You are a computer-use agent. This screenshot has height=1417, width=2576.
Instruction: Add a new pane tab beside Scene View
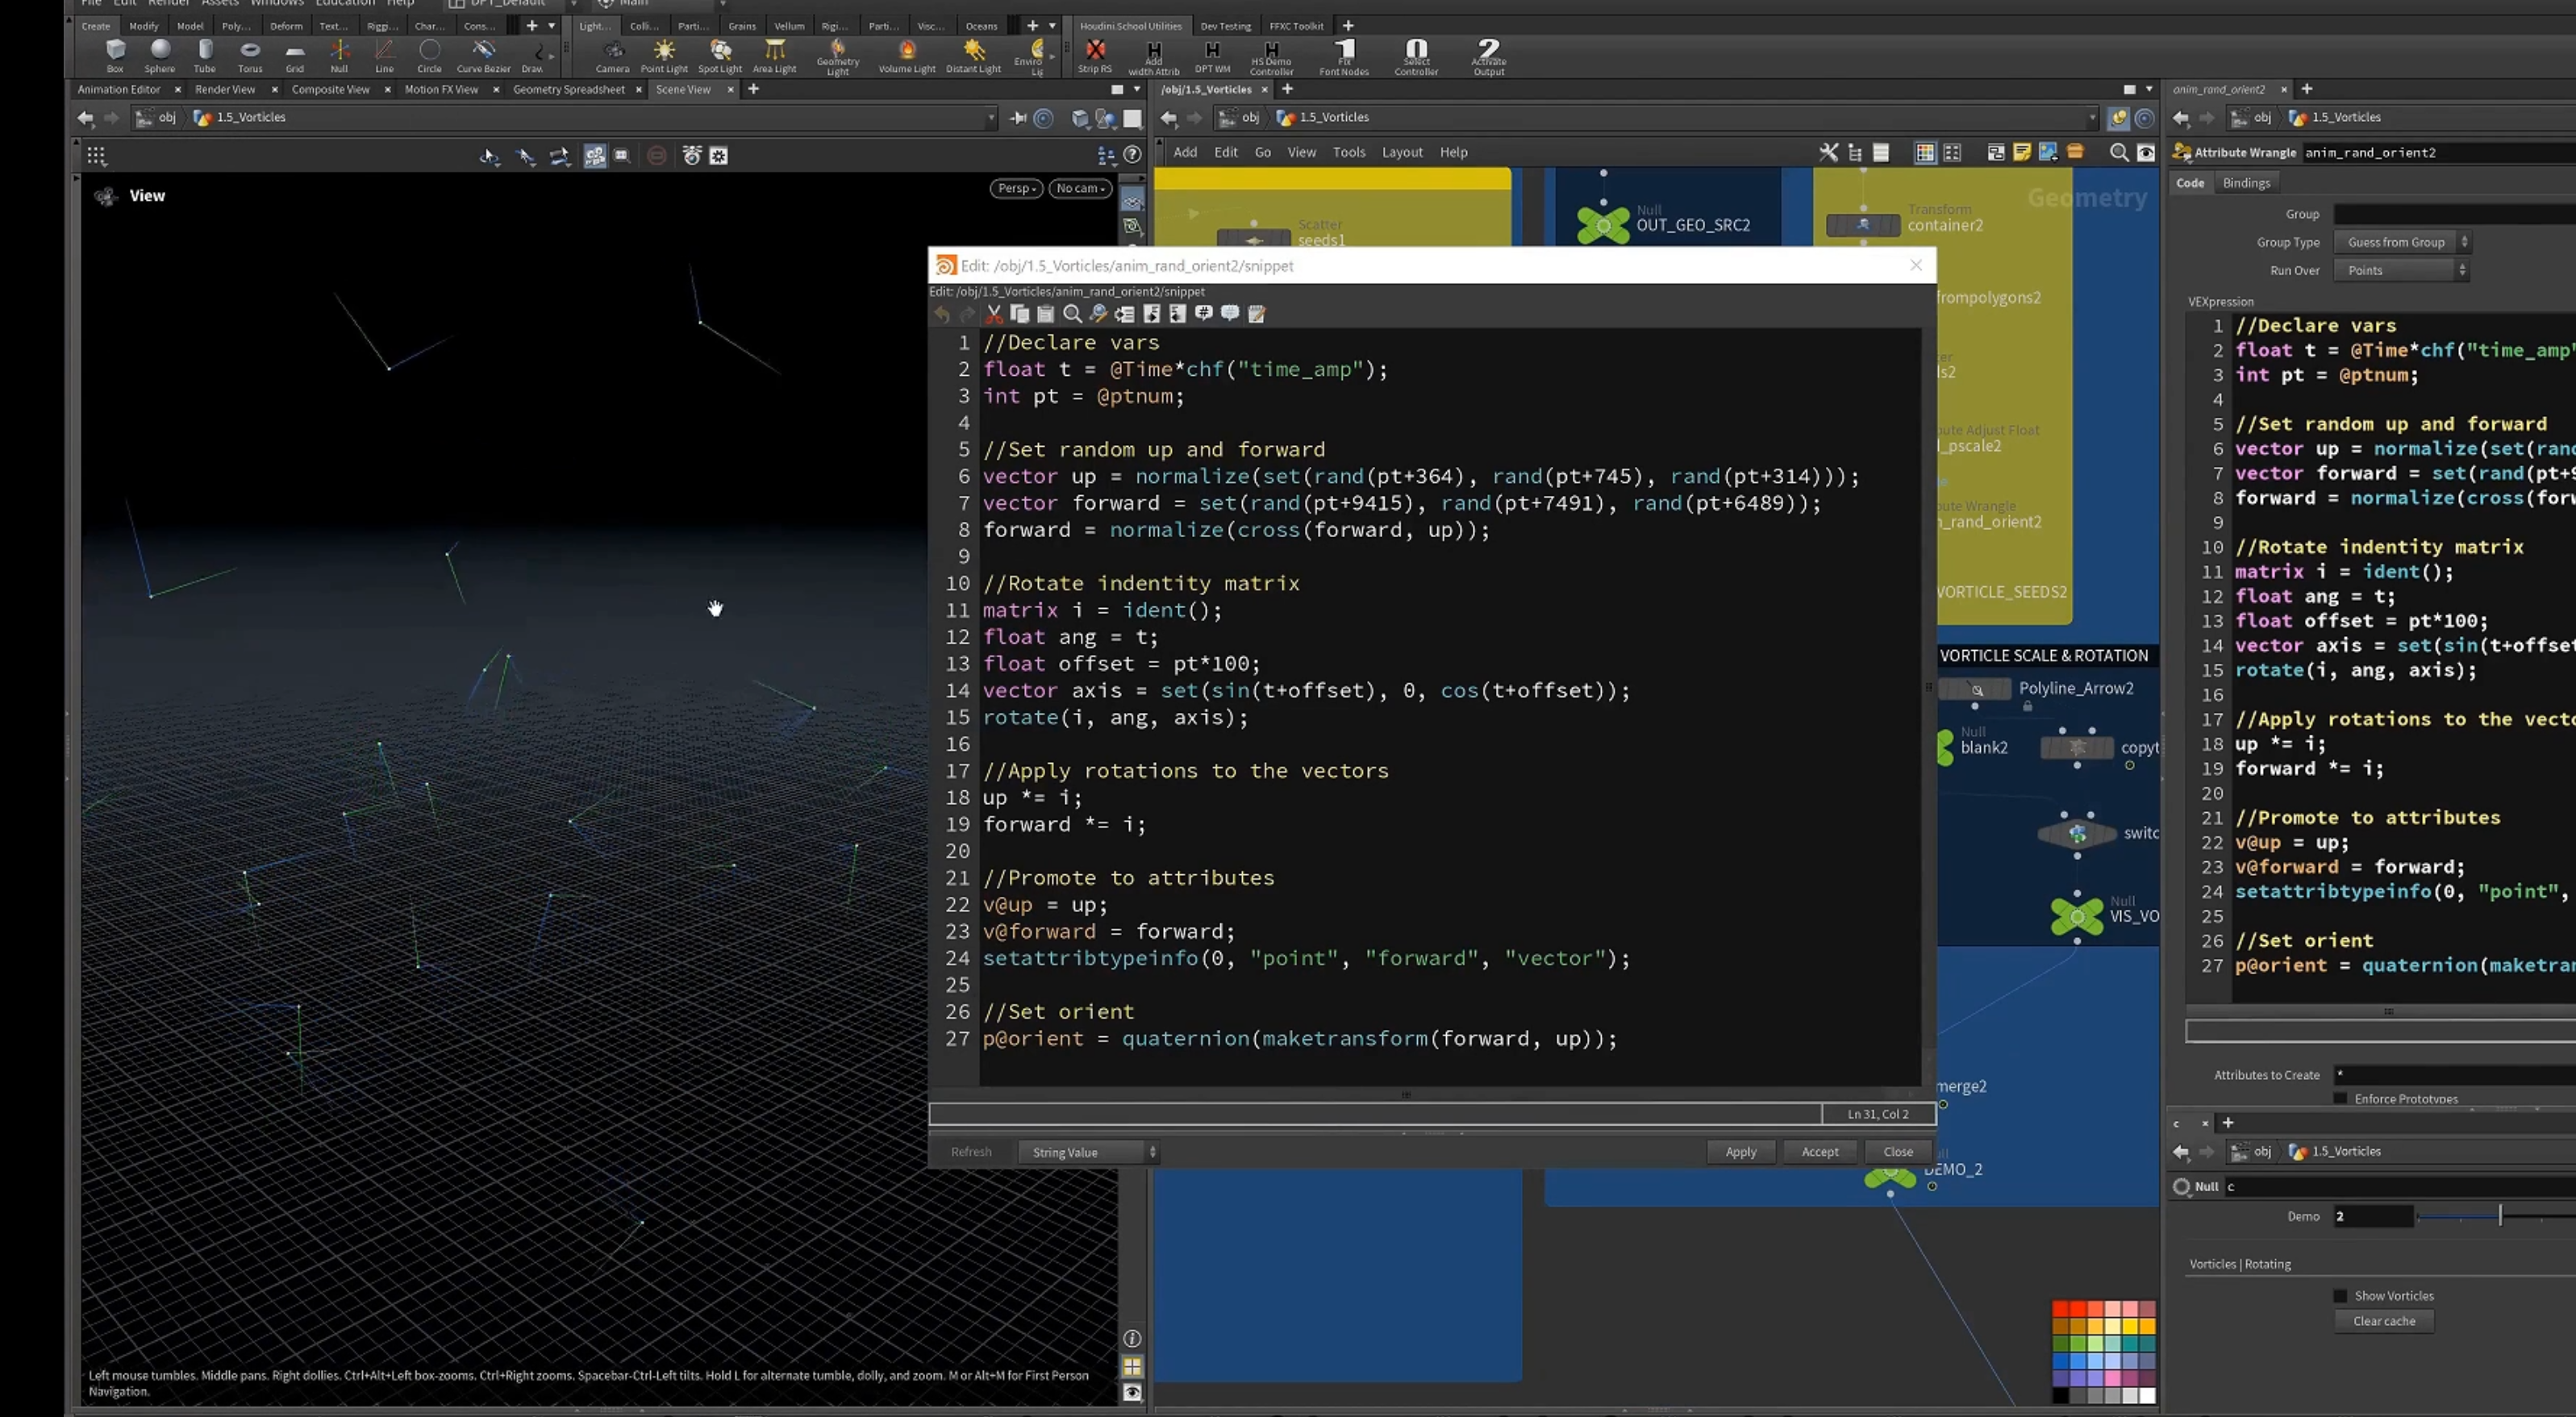click(x=753, y=89)
